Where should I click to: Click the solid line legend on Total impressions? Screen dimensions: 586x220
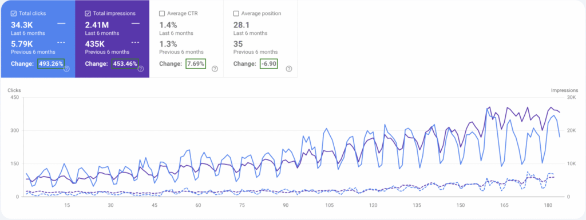(x=136, y=23)
